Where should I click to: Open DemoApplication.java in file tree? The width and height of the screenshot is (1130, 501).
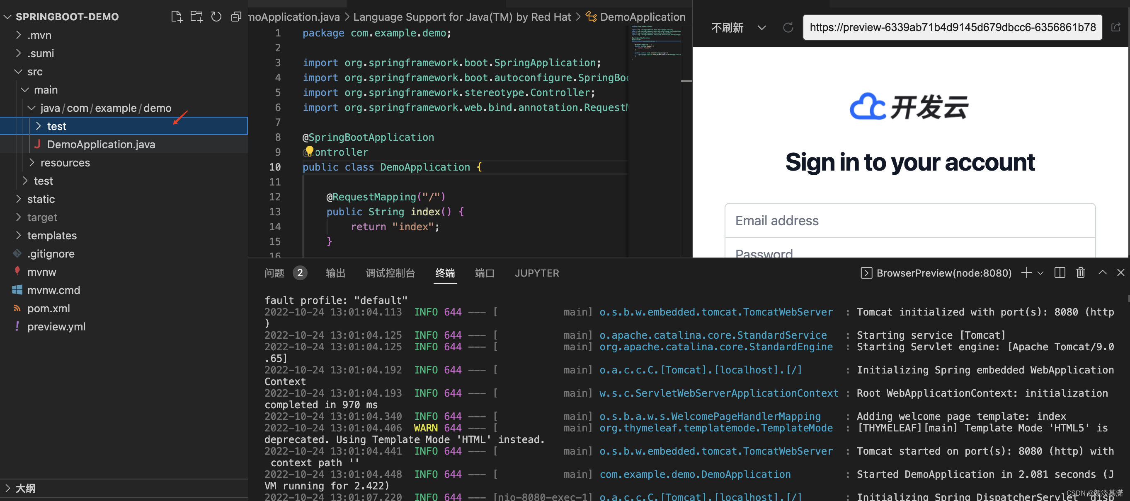tap(101, 144)
